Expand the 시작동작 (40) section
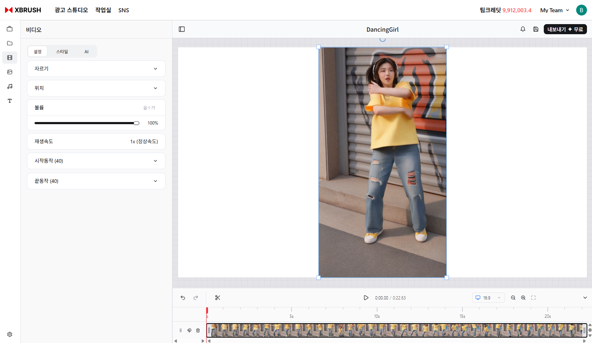592x343 pixels. [96, 161]
